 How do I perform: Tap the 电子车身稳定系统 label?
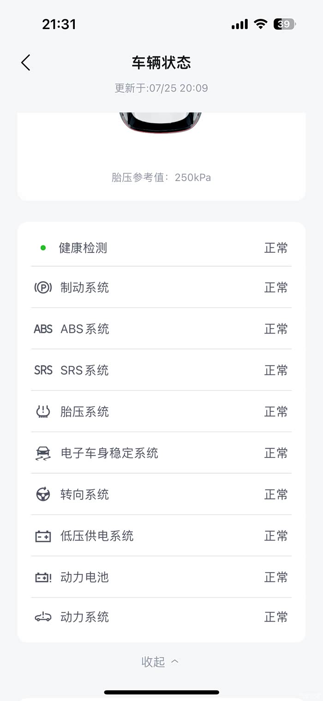pos(109,453)
